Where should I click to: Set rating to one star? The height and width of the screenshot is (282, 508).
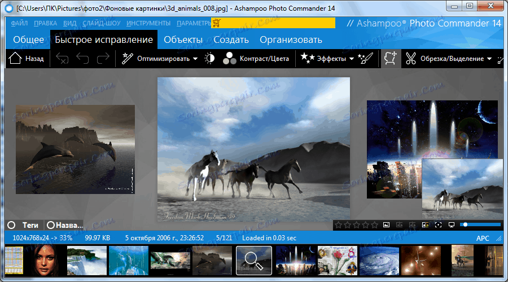pyautogui.click(x=339, y=224)
